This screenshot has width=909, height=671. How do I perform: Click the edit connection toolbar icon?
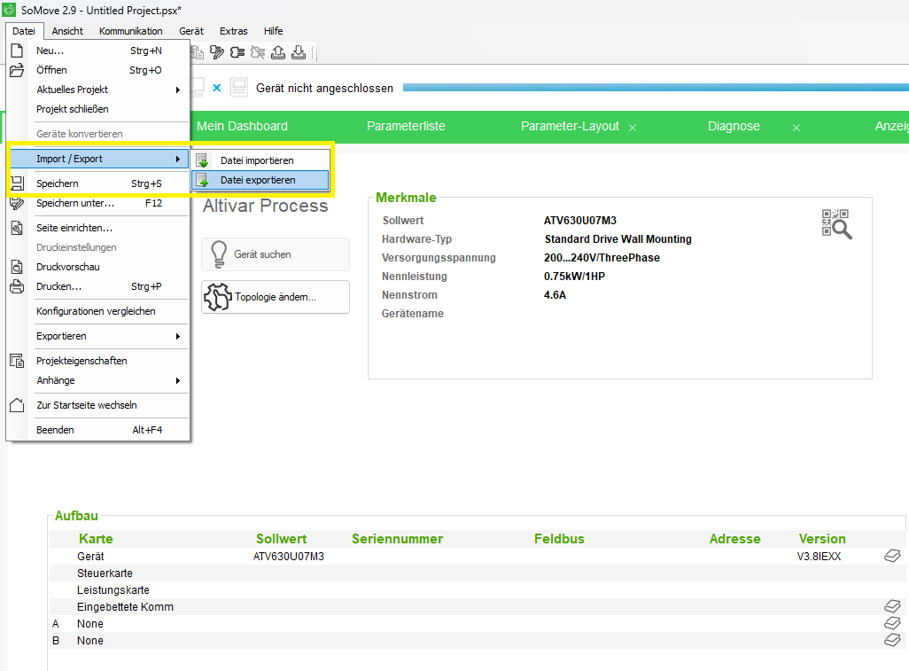pos(217,53)
